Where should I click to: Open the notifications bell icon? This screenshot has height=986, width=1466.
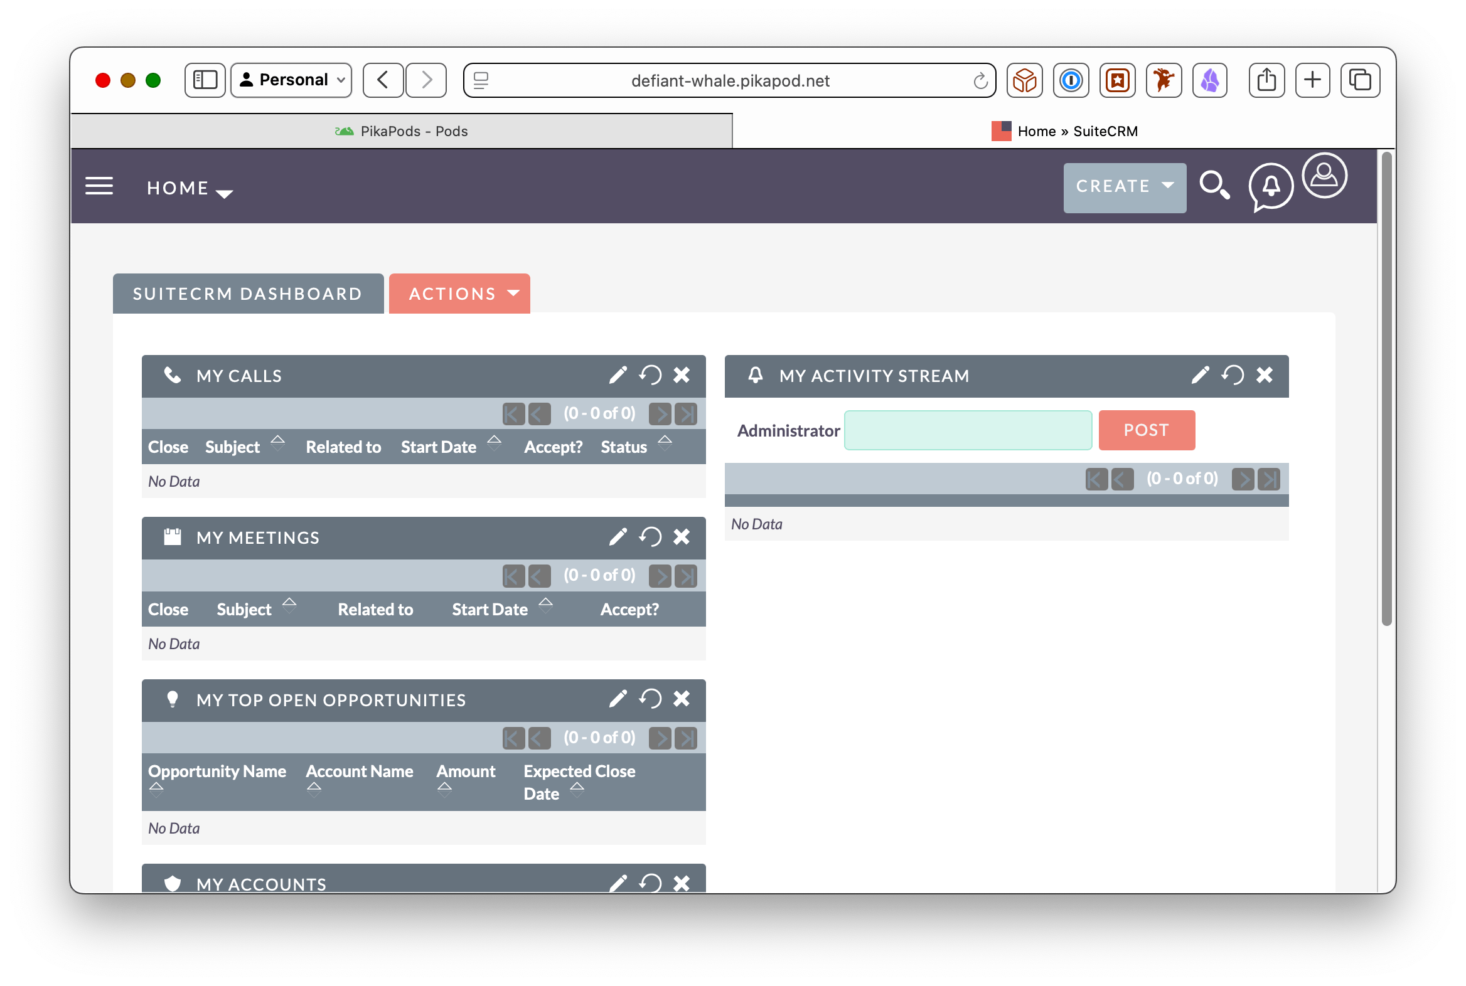tap(1270, 187)
